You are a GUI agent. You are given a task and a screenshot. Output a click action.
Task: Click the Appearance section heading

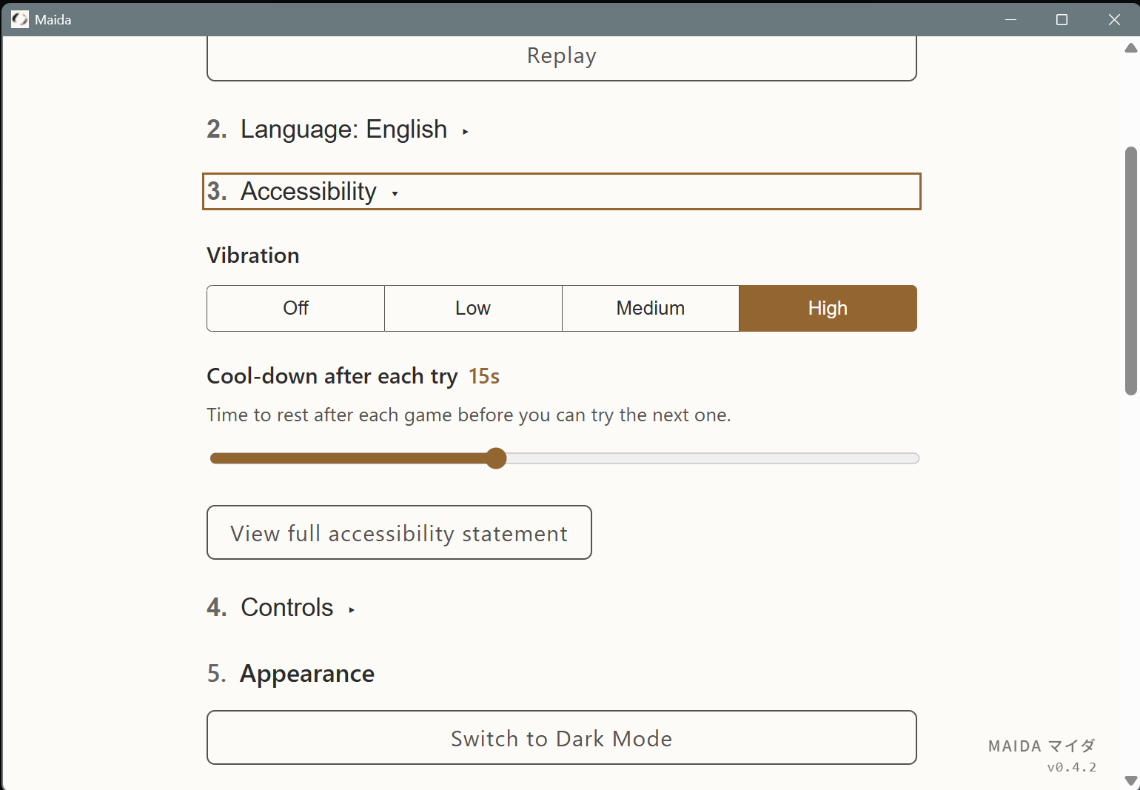pyautogui.click(x=306, y=673)
